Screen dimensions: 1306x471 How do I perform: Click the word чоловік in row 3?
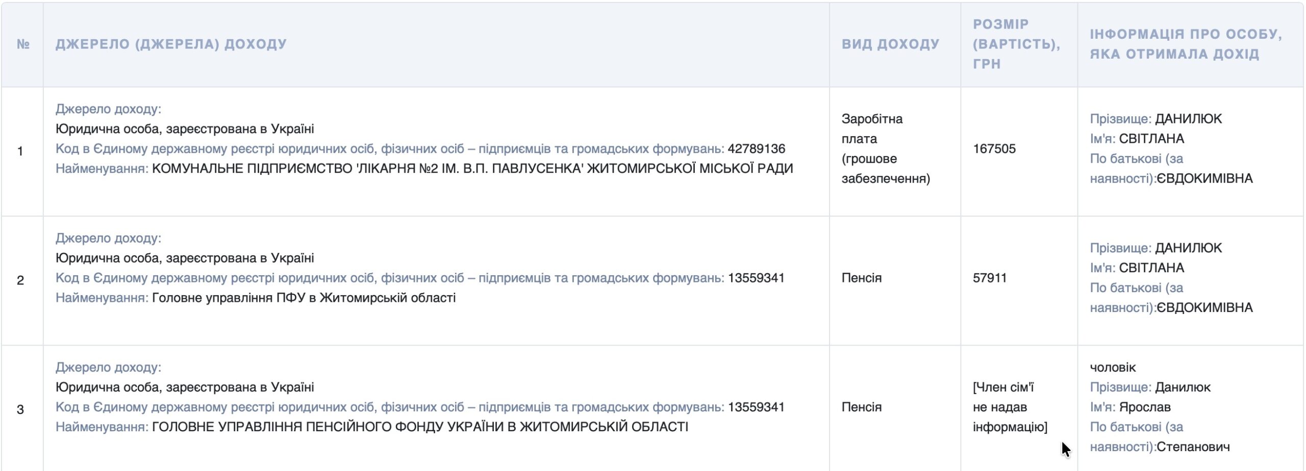point(1113,367)
